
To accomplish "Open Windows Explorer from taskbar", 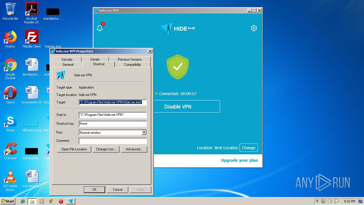I will [x=32, y=201].
